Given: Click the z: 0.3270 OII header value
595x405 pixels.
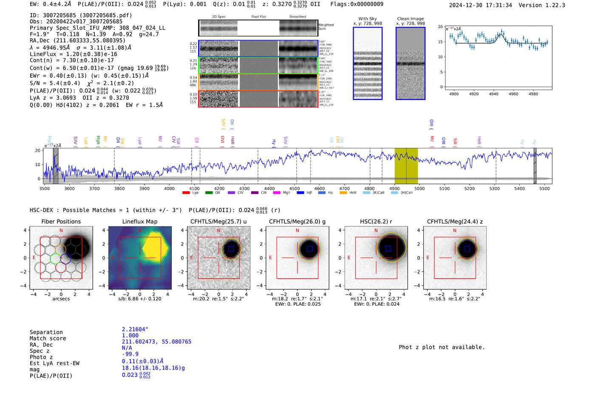Looking at the screenshot, I should [x=291, y=4].
